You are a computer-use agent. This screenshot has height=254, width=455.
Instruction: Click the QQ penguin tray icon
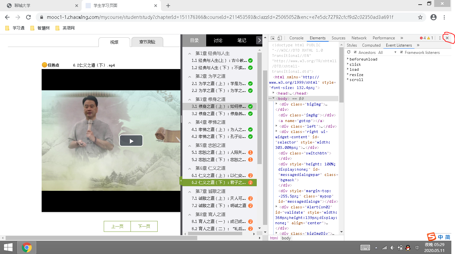click(408, 247)
